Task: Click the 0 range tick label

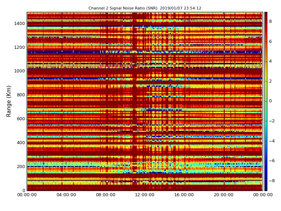Action: (24, 190)
